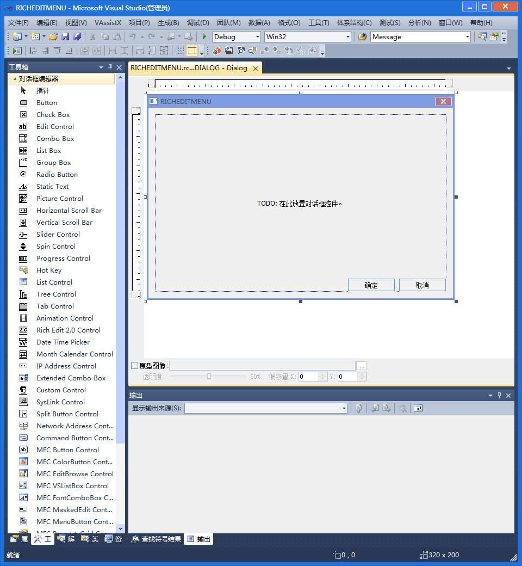Open the Win32 platform dropdown
522x566 pixels.
coord(348,37)
